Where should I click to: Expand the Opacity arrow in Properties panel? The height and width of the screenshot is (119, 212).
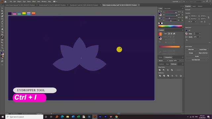(200, 37)
